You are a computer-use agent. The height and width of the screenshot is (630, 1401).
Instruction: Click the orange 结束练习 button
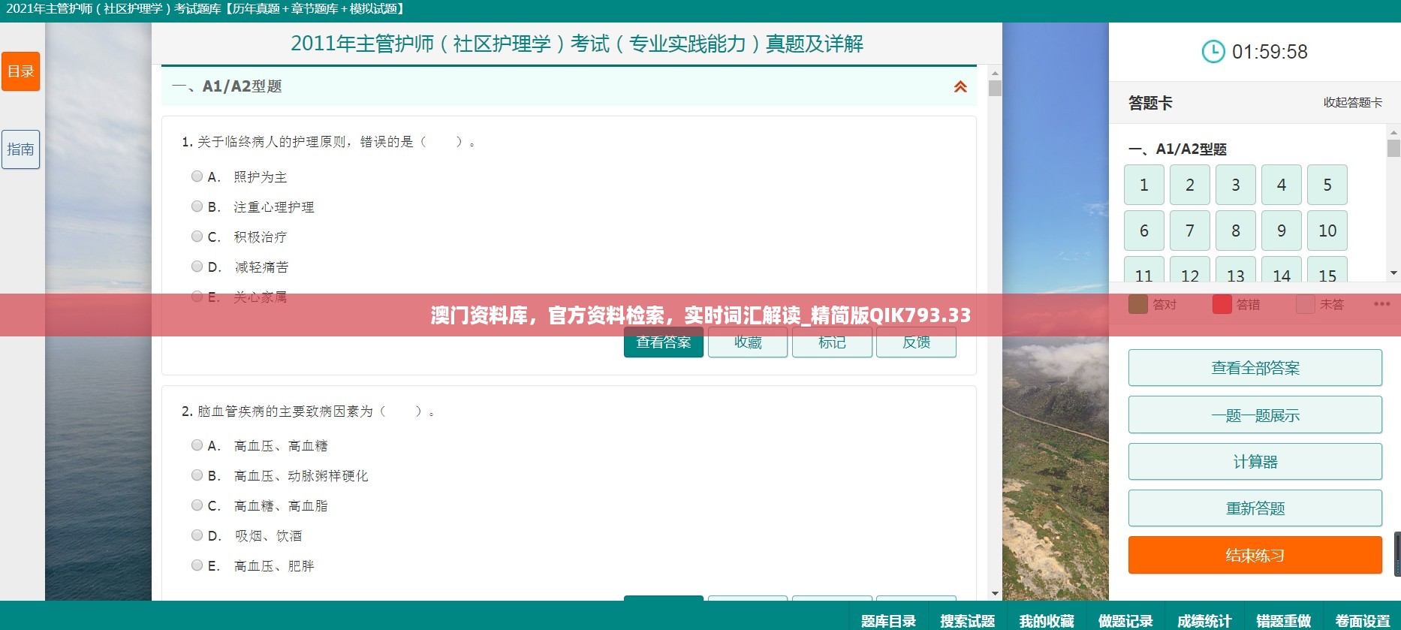coord(1255,555)
